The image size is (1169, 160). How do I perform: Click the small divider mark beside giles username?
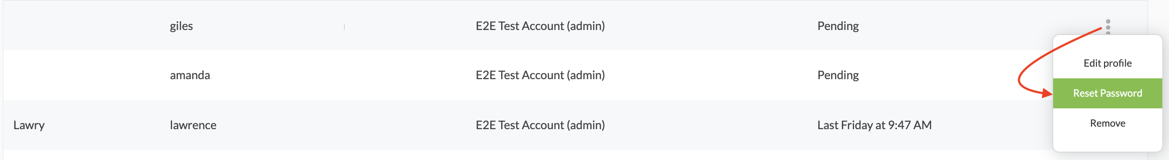[345, 27]
